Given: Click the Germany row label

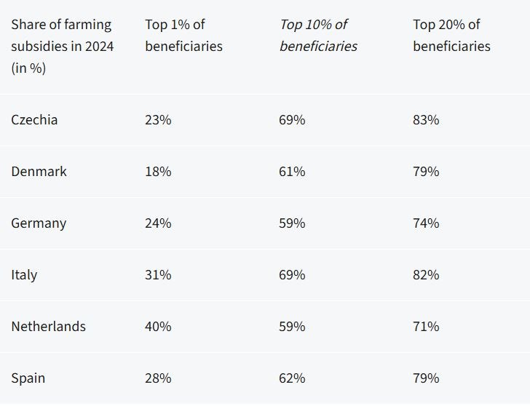Looking at the screenshot, I should 39,223.
